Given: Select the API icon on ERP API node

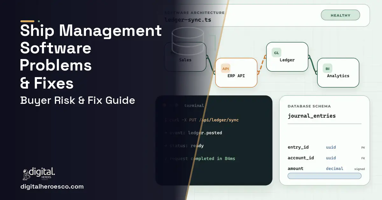Looking at the screenshot, I should click(225, 69).
